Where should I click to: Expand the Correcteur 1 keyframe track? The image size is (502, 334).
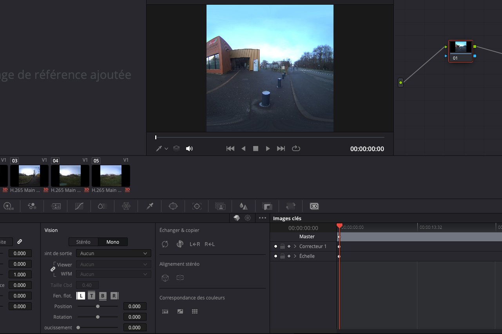[x=295, y=246]
